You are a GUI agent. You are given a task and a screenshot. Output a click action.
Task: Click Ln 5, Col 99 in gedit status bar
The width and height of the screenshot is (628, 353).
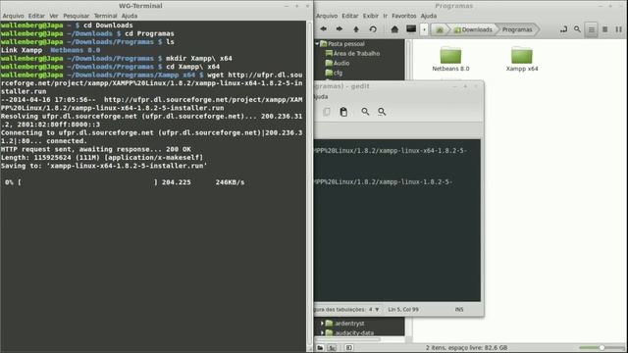pyautogui.click(x=403, y=310)
